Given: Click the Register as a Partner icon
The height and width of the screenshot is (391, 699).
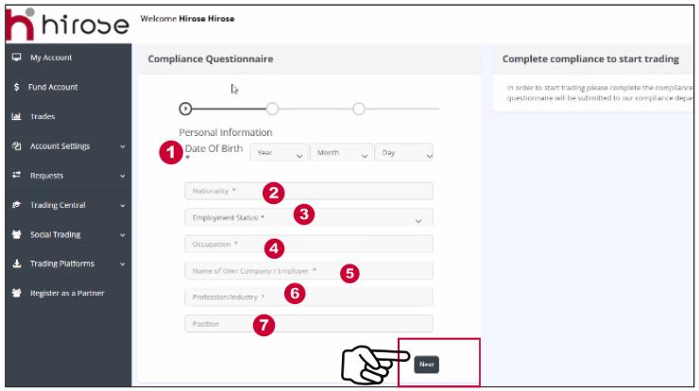Looking at the screenshot, I should pos(16,293).
